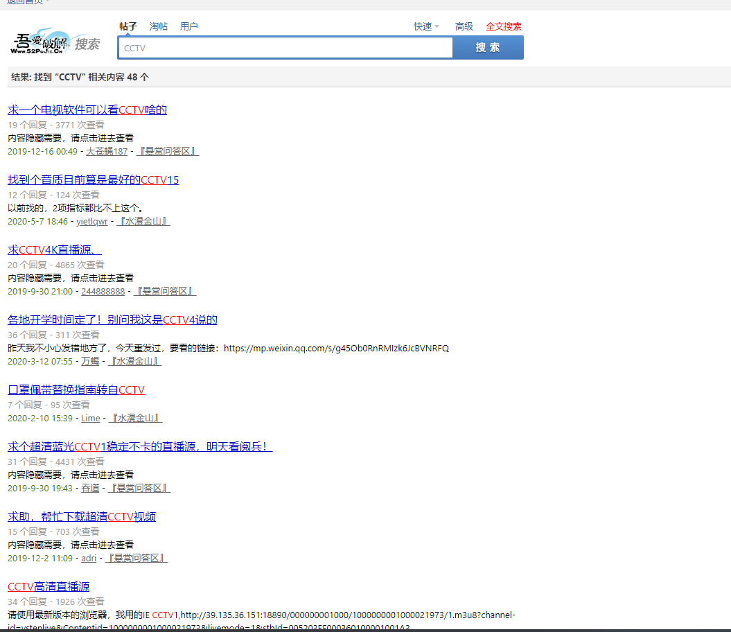Open the result 找到个音质目前算是最好的CCTV15
The width and height of the screenshot is (731, 632).
click(x=93, y=179)
